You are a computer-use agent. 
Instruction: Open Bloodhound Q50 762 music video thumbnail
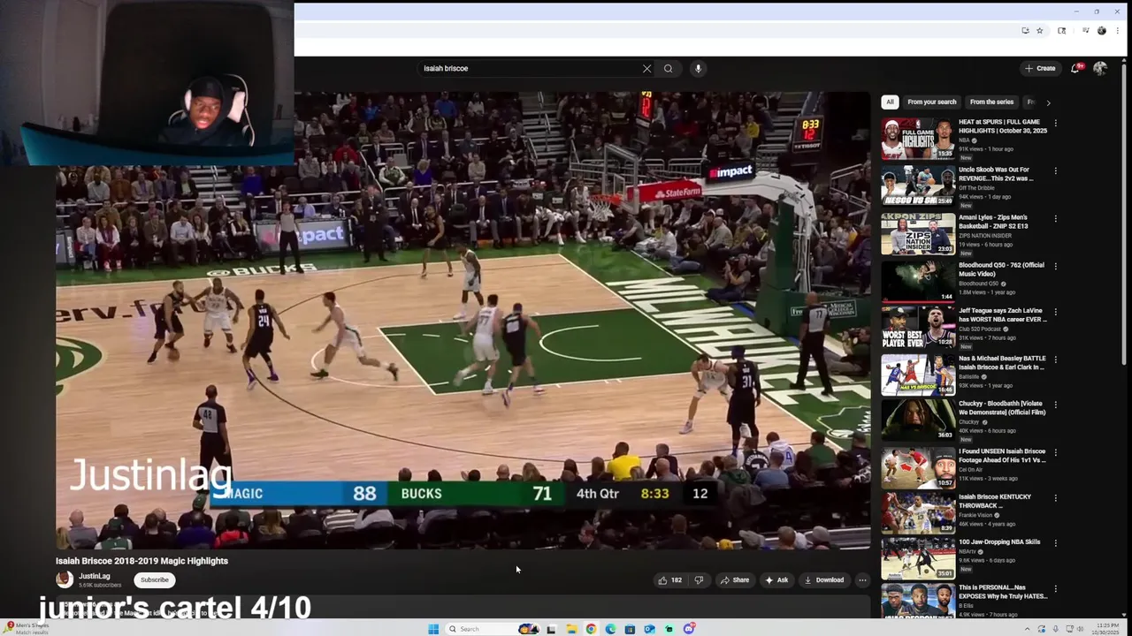point(918,281)
